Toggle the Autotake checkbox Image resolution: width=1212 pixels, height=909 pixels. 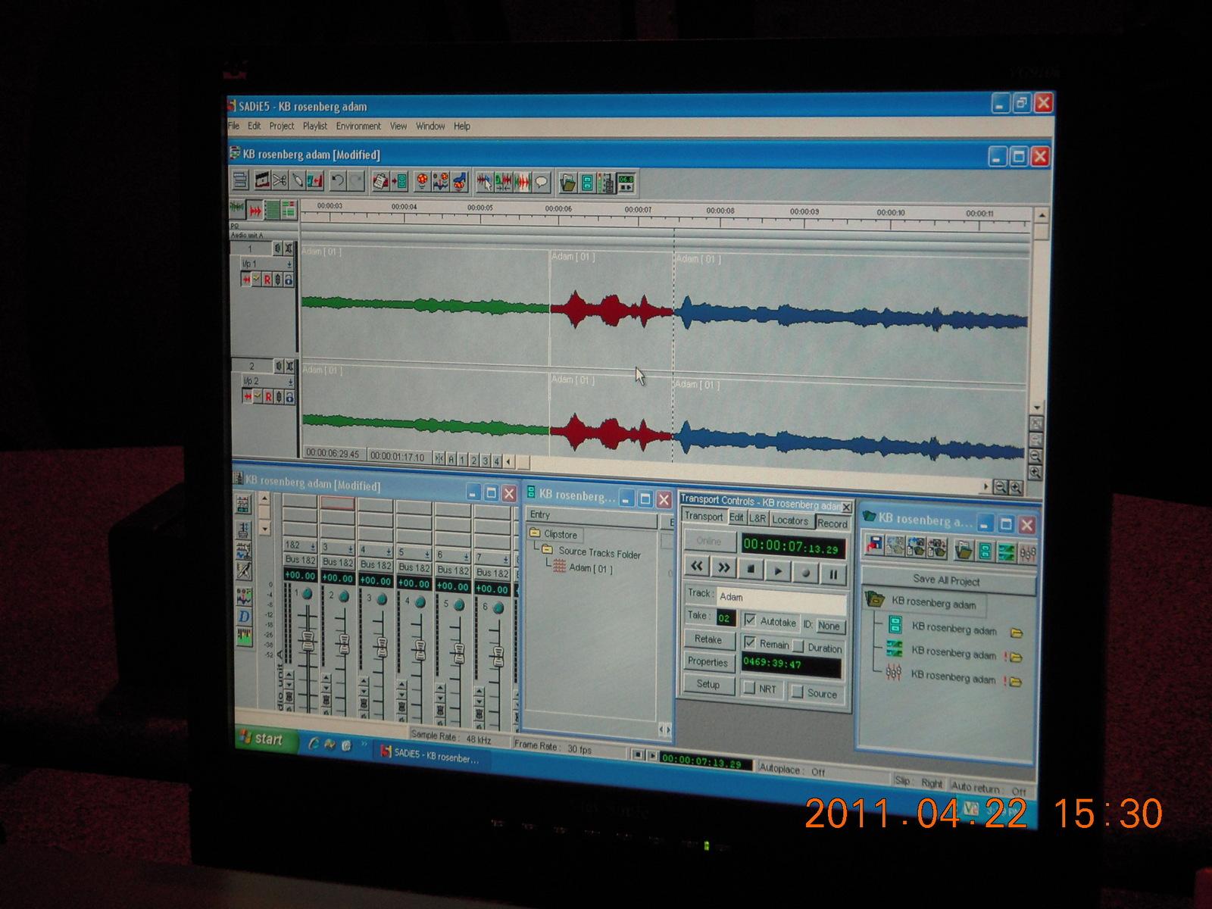750,620
